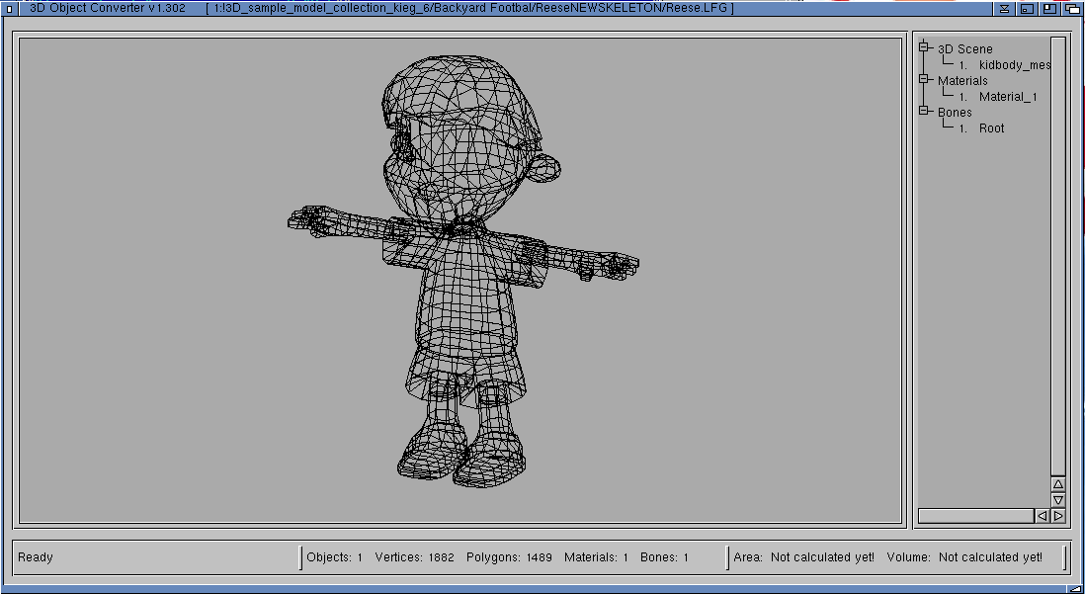Click the Objects: 1 status entry

(334, 557)
